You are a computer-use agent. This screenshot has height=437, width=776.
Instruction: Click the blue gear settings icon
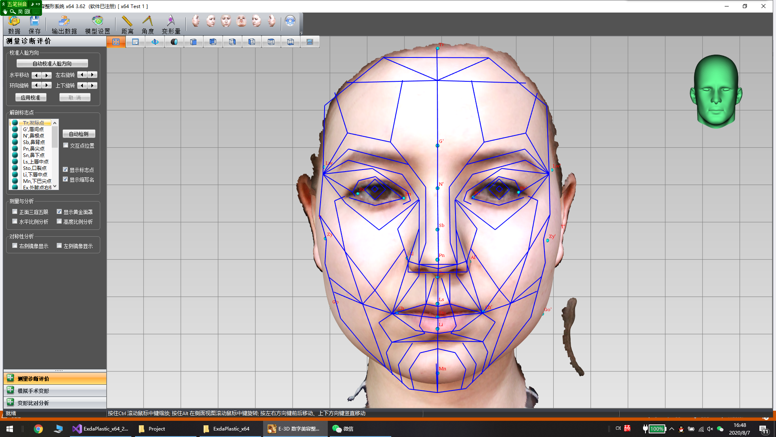(290, 21)
